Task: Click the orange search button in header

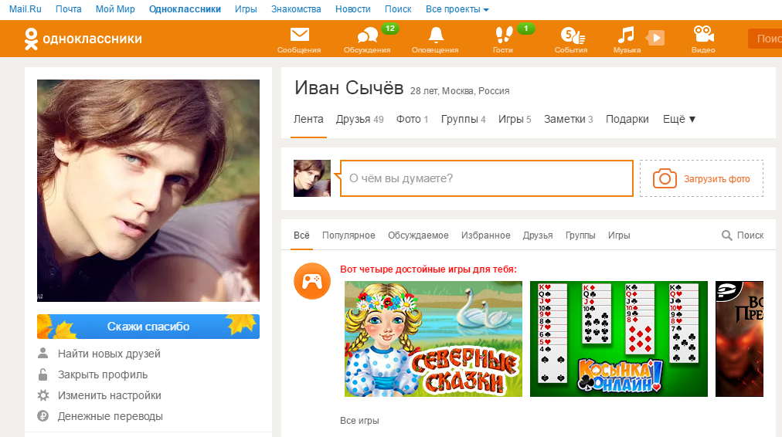Action: click(x=765, y=39)
